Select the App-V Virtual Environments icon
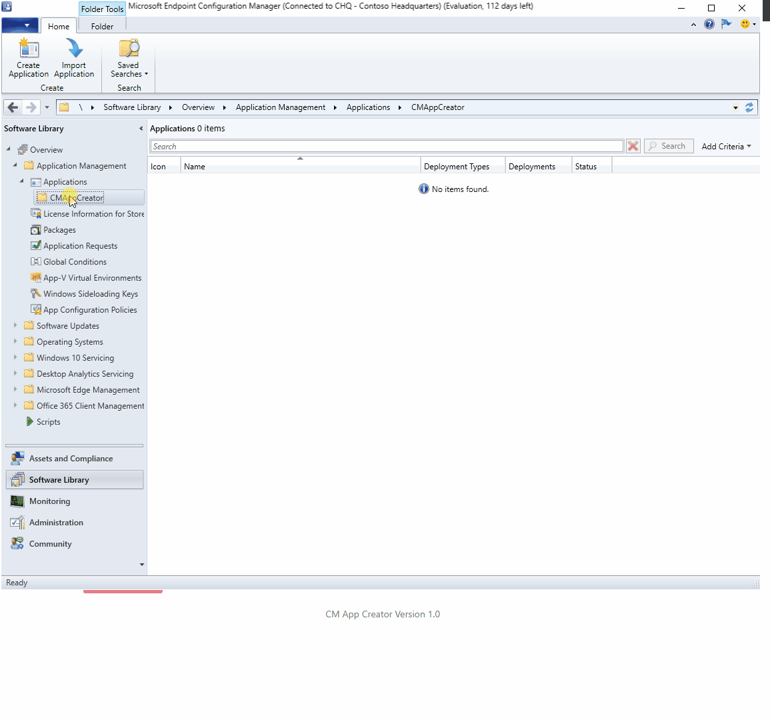Screen dimensions: 770x722 (x=36, y=277)
